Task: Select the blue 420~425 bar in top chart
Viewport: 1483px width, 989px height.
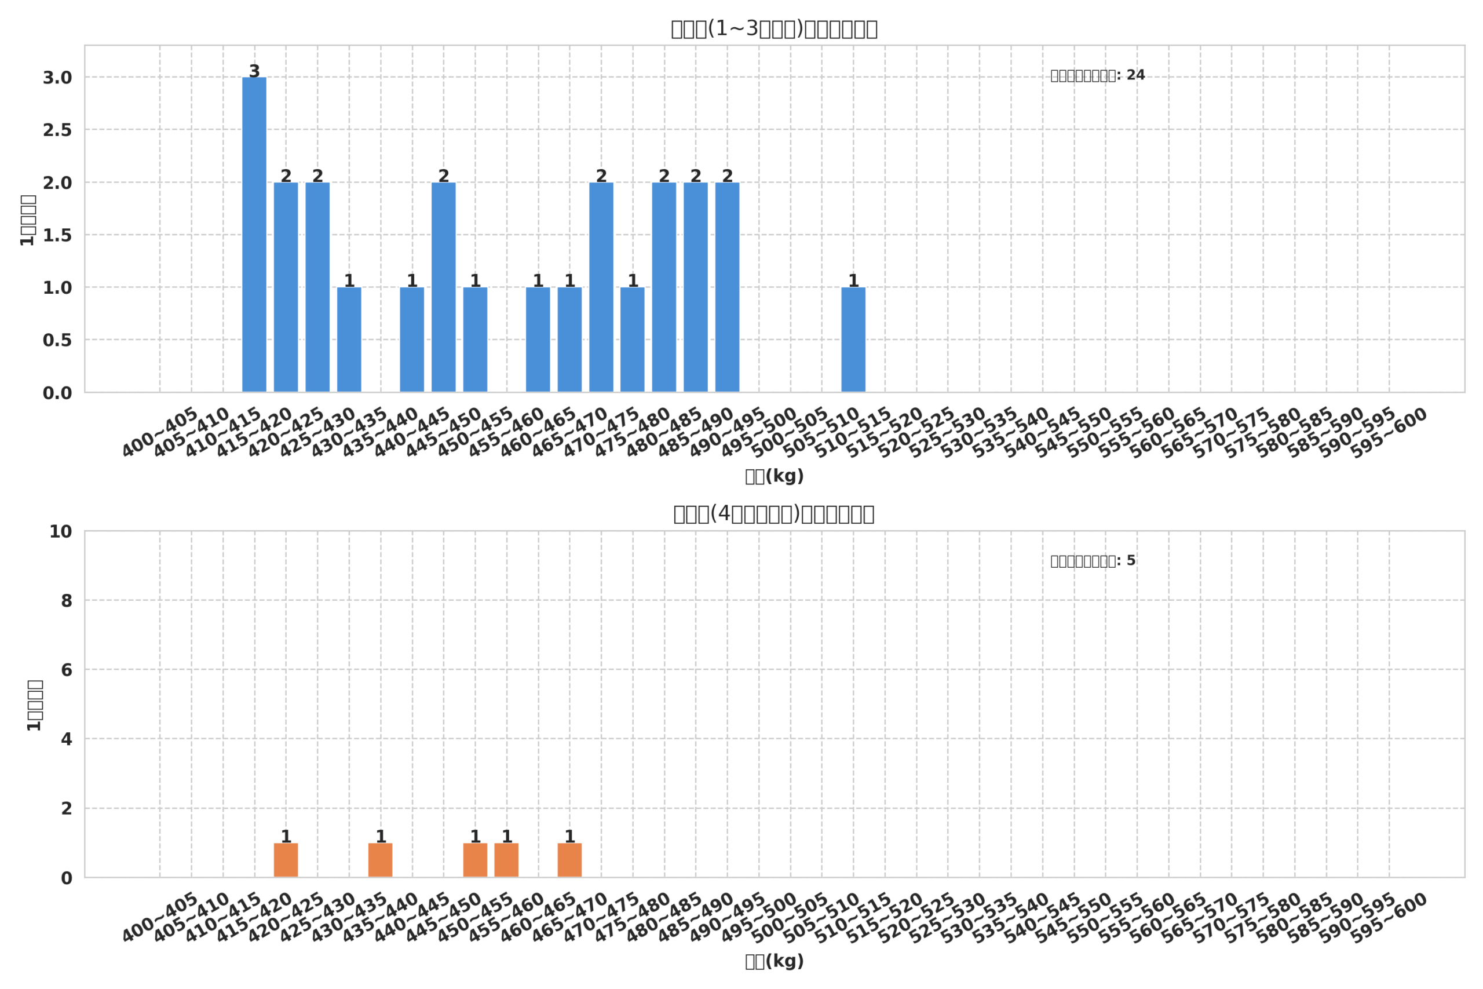Action: [286, 287]
